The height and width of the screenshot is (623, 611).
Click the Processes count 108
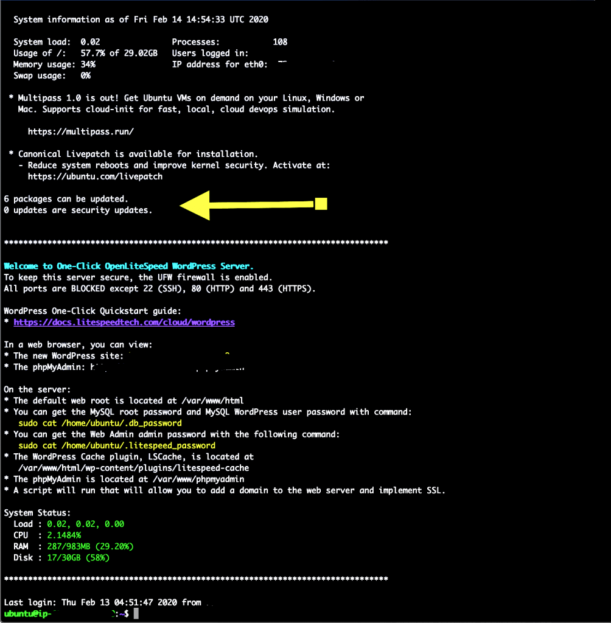pyautogui.click(x=280, y=42)
